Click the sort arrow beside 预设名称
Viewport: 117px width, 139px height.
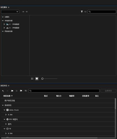pyautogui.click(x=12, y=96)
